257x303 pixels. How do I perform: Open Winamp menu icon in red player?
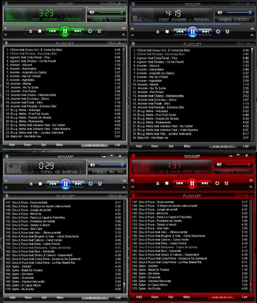[133, 156]
